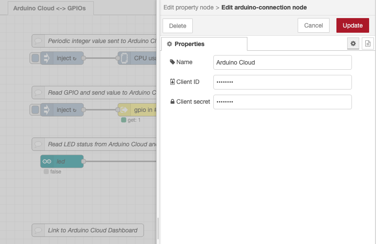Viewport: 376px width, 244px height.
Task: Click the chip icon on the CPU usage node
Action: pyautogui.click(x=124, y=58)
